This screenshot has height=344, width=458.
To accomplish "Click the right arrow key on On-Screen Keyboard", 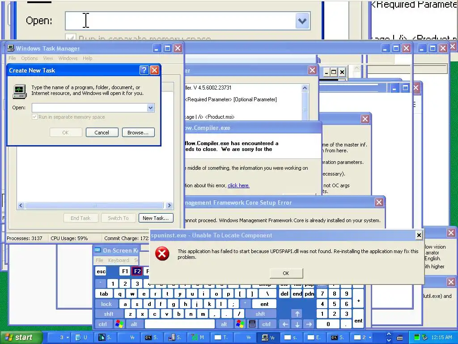I will [309, 324].
